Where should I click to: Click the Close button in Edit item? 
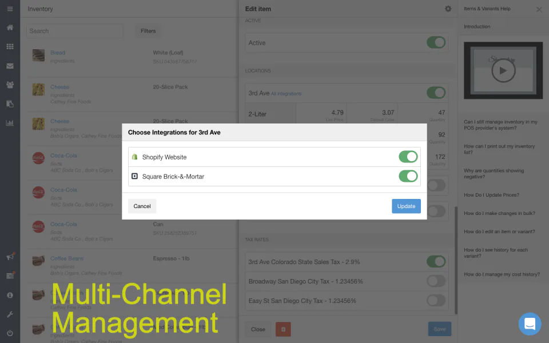pyautogui.click(x=258, y=329)
